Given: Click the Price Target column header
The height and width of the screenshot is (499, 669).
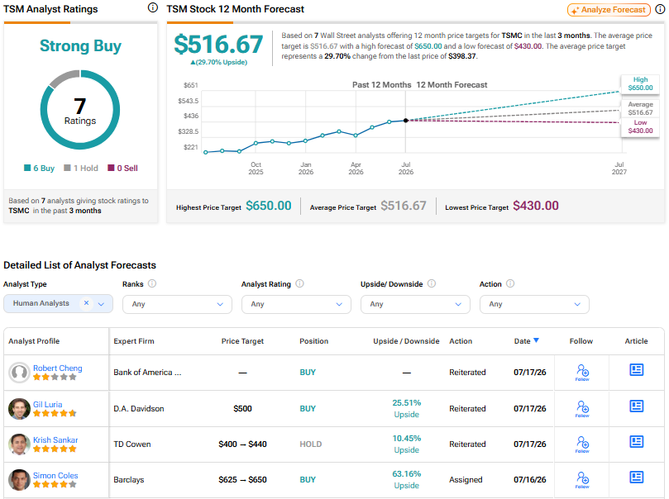Looking at the screenshot, I should coord(242,341).
